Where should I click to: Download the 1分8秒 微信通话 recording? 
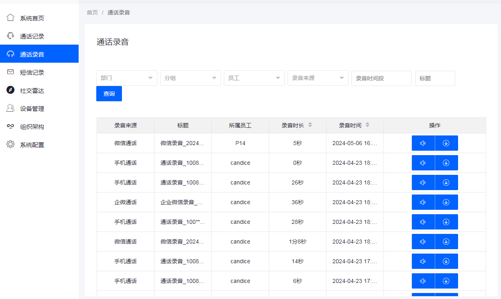coord(446,242)
